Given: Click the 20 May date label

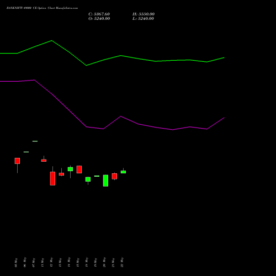Looking at the screenshot, I should pyautogui.click(x=104, y=262).
